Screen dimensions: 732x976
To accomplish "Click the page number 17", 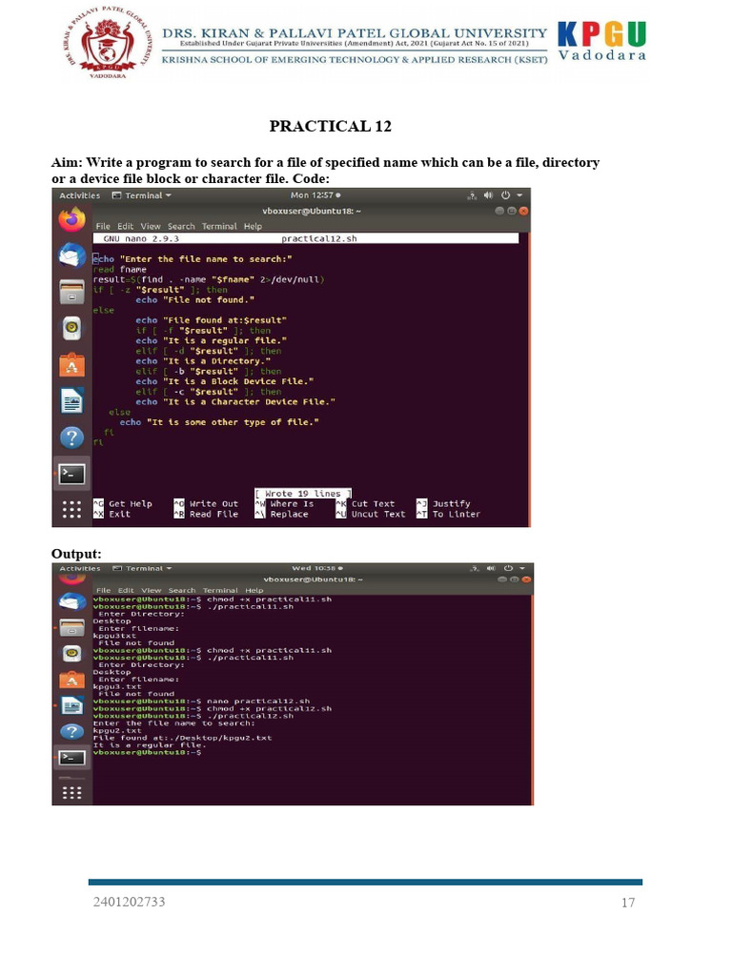I will click(x=628, y=903).
